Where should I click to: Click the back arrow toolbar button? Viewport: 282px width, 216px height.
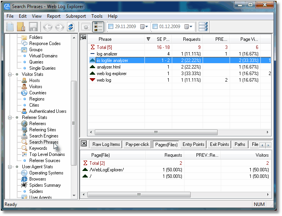click(x=48, y=27)
